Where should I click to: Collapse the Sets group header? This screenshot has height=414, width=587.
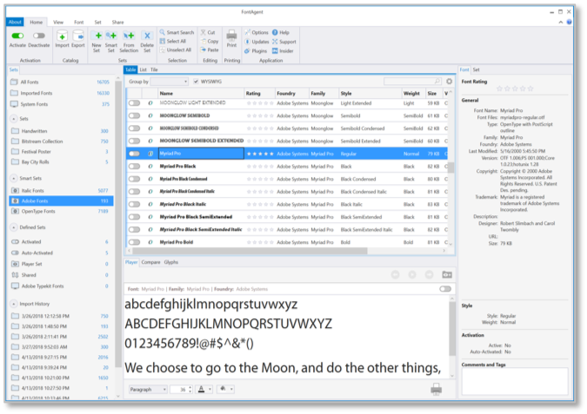[14, 119]
